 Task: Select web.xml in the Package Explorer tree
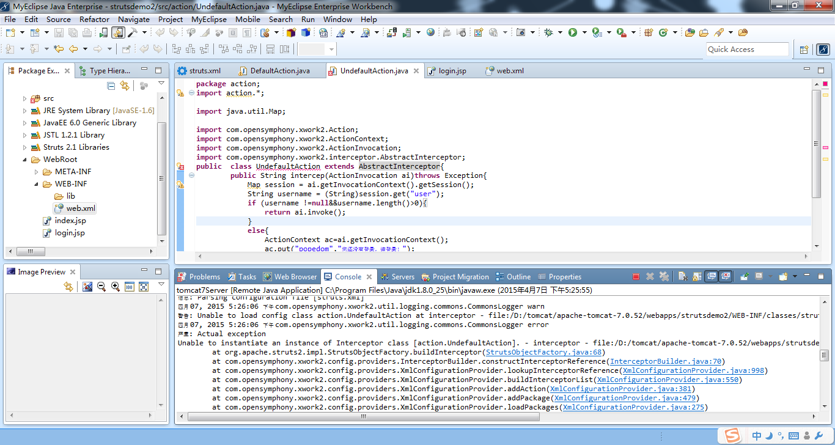[x=75, y=208]
